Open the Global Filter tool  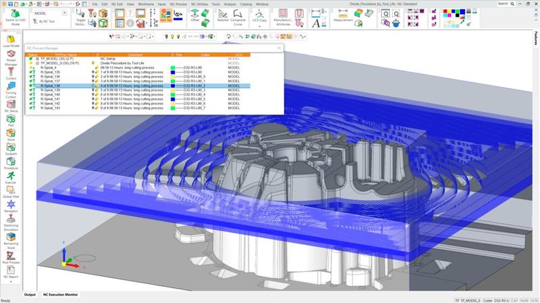click(x=11, y=192)
